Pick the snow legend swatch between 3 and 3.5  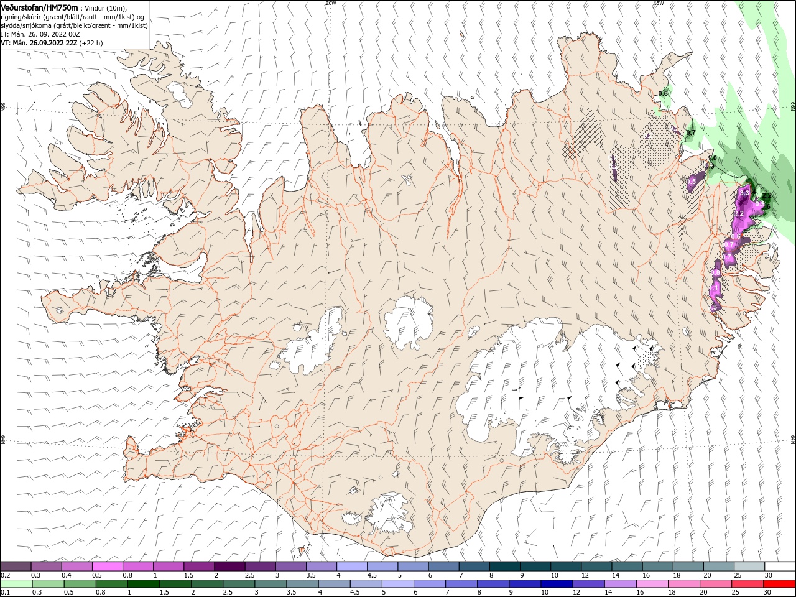290,566
